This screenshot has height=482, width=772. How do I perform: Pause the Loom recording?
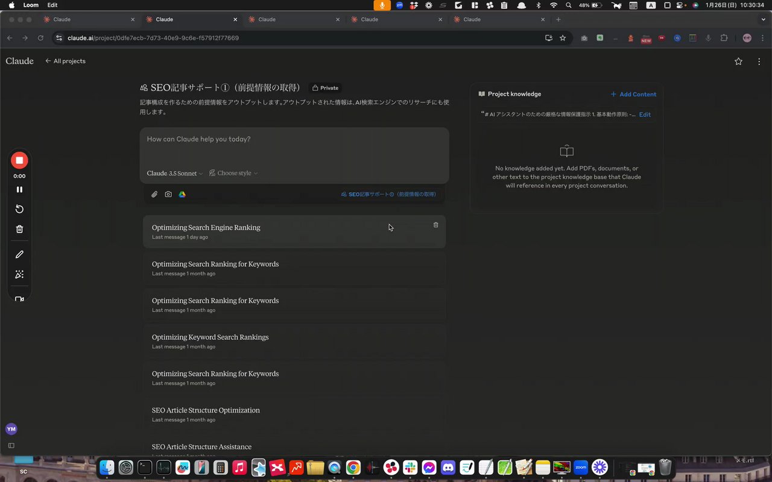pos(19,189)
